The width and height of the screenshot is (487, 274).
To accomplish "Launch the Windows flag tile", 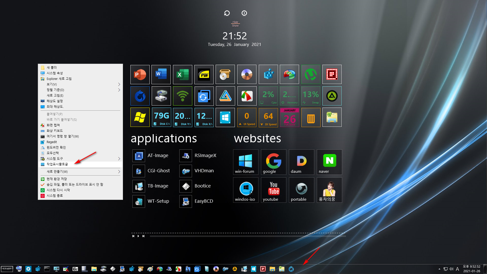I will click(x=140, y=117).
